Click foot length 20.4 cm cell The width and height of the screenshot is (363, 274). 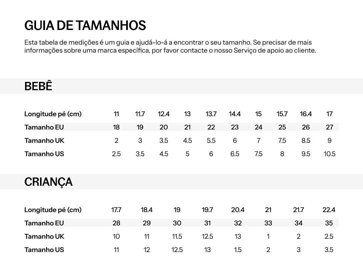[238, 210]
